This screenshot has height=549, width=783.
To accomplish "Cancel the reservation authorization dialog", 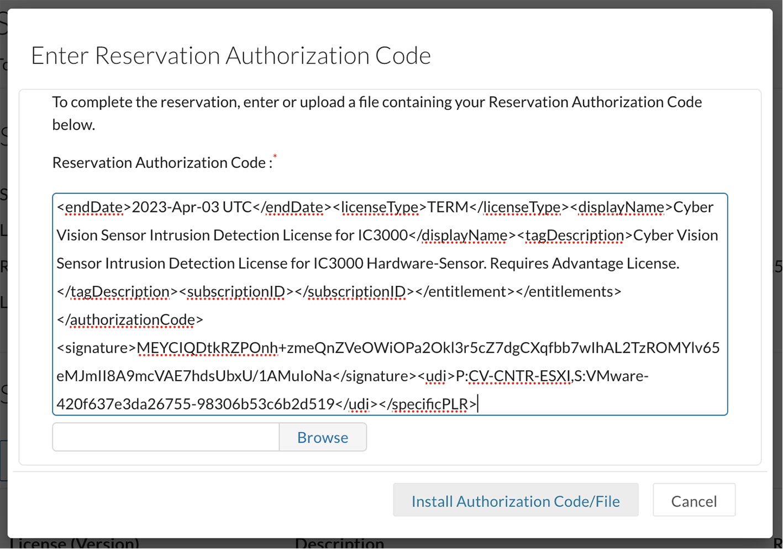I will 693,500.
